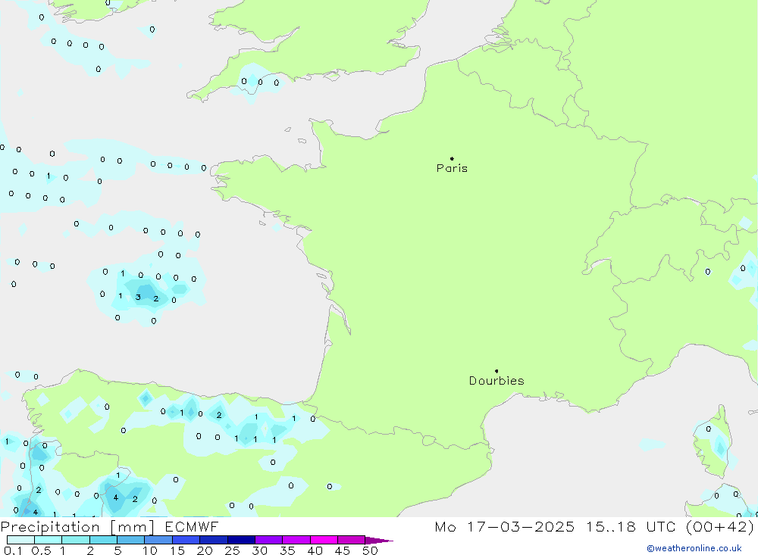The width and height of the screenshot is (758, 555).
Task: Click the (00+42) forecast offset text
Action: tap(720, 527)
